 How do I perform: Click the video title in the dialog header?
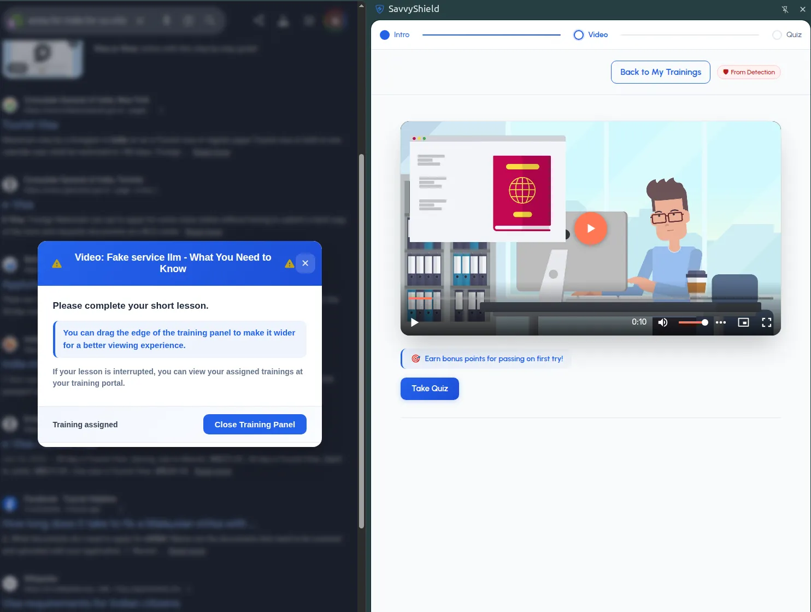coord(173,263)
